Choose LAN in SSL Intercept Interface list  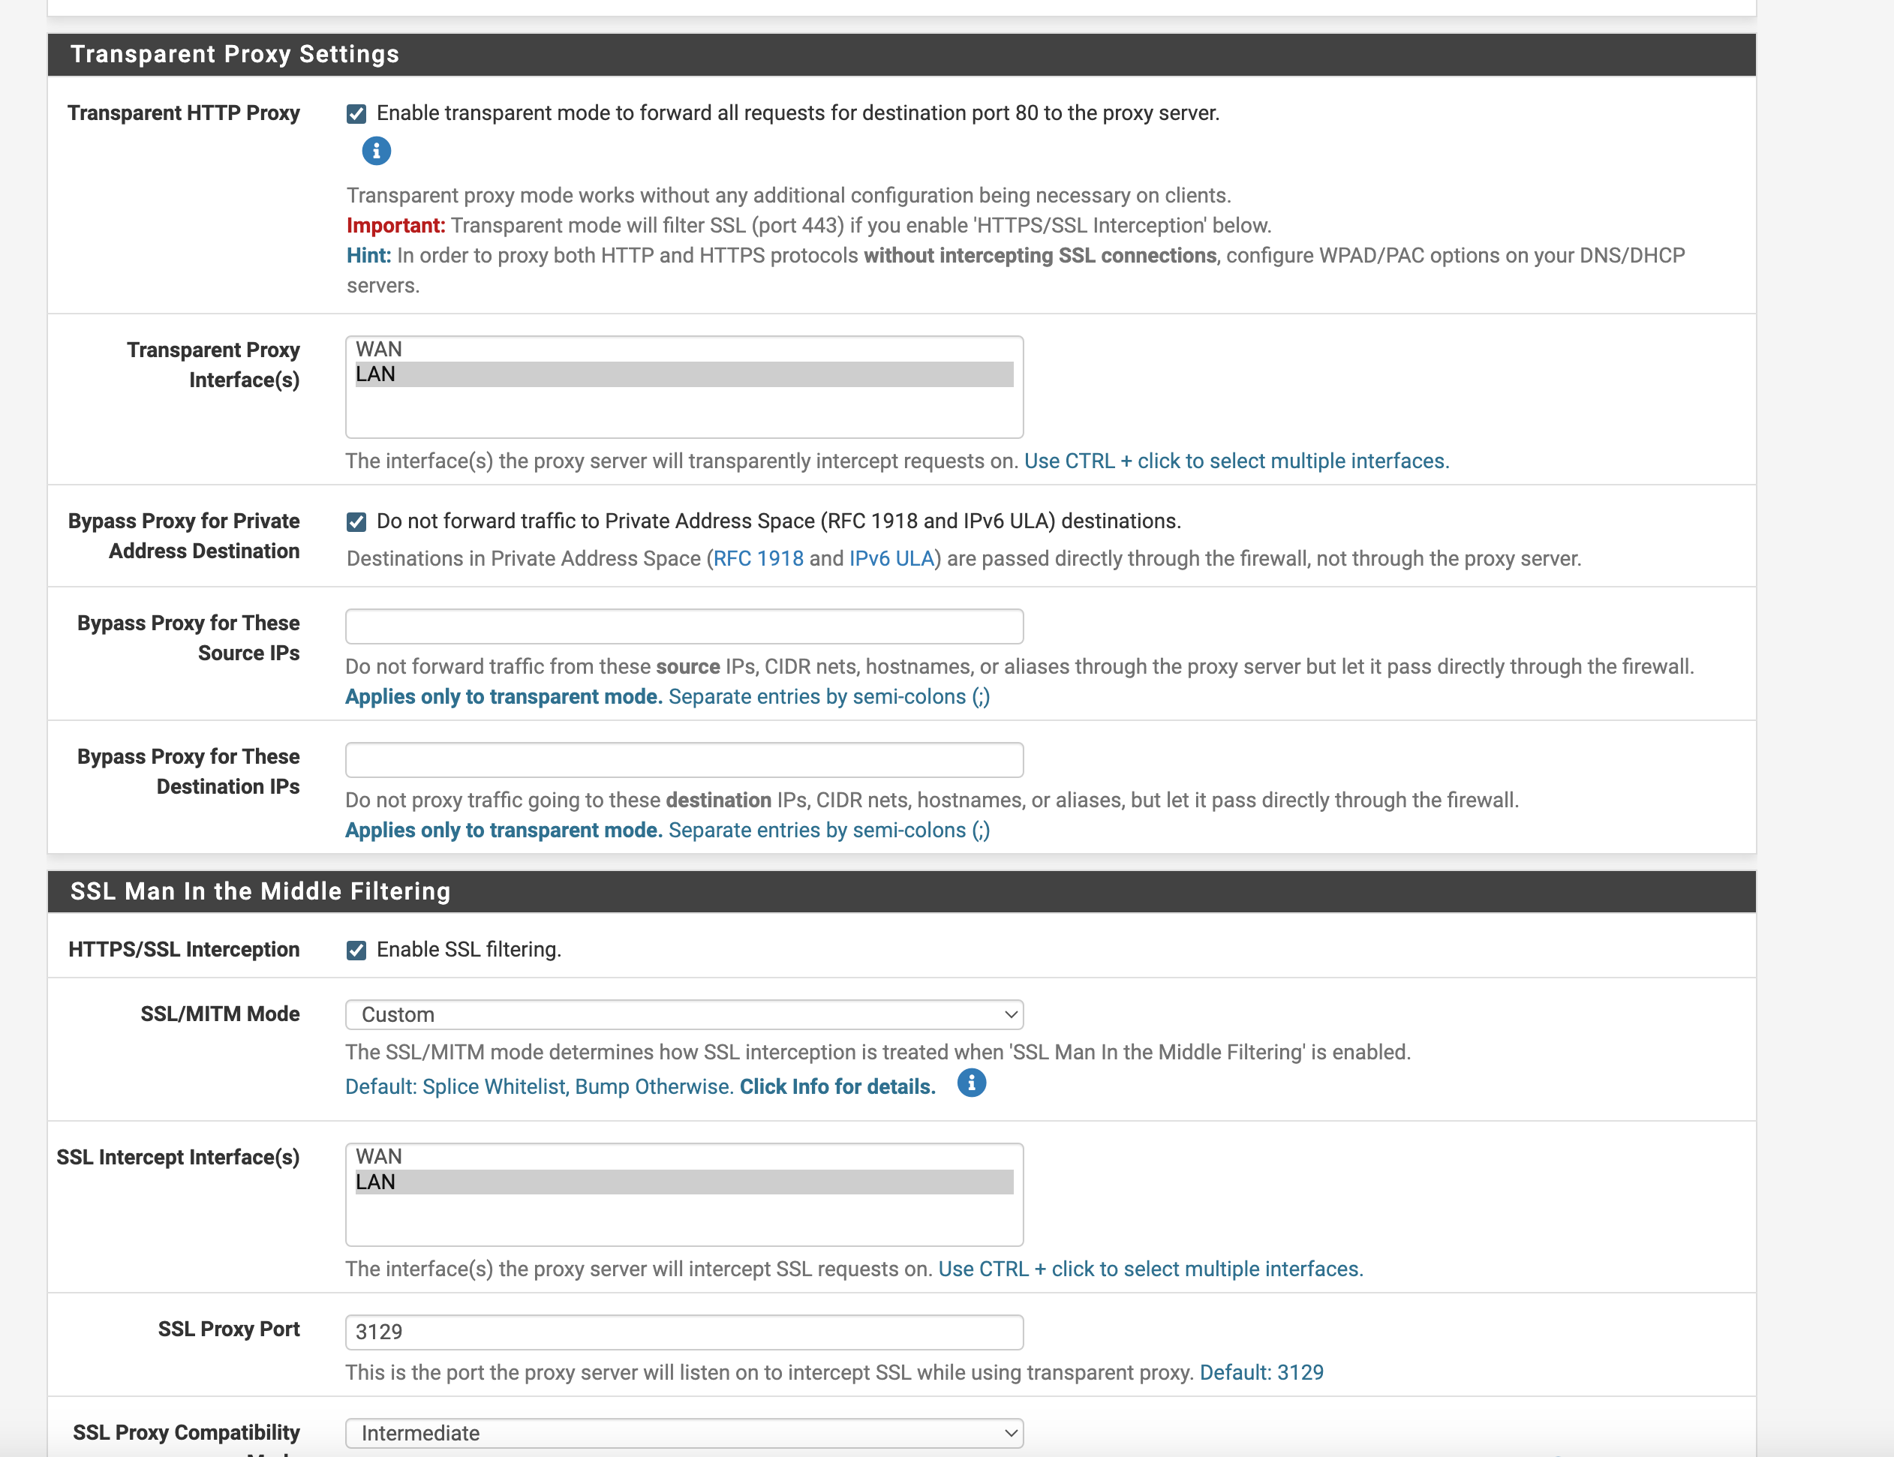684,1181
